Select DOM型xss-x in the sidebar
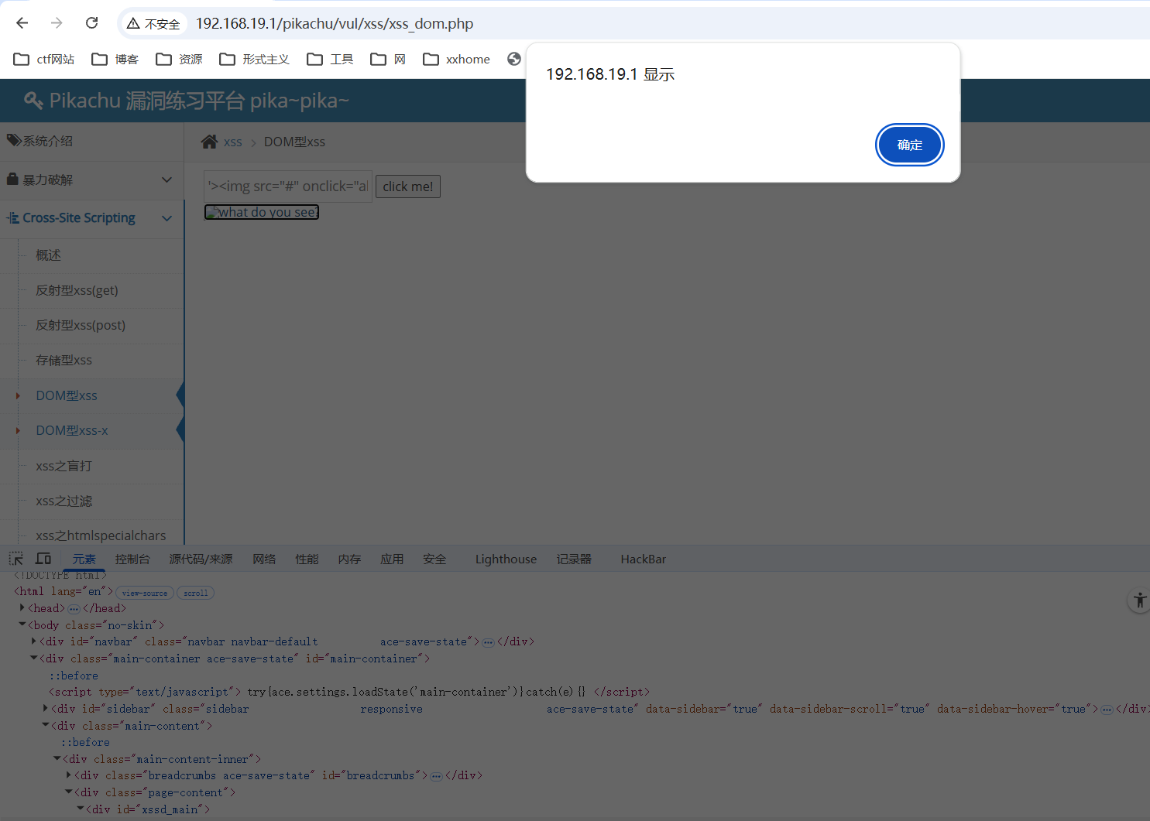This screenshot has width=1150, height=821. click(92, 431)
